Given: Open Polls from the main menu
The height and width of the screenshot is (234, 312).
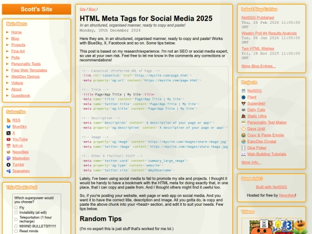Looking at the screenshot, I should pyautogui.click(x=16, y=58).
